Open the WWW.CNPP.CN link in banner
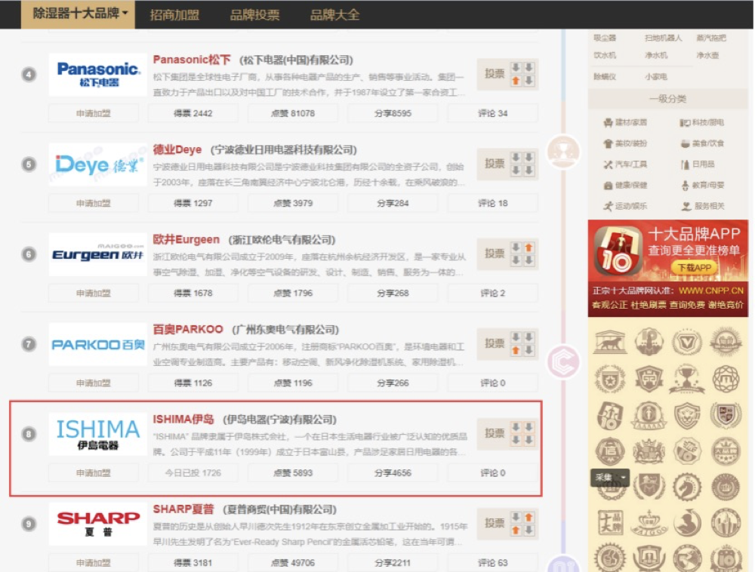The image size is (755, 572). [711, 291]
